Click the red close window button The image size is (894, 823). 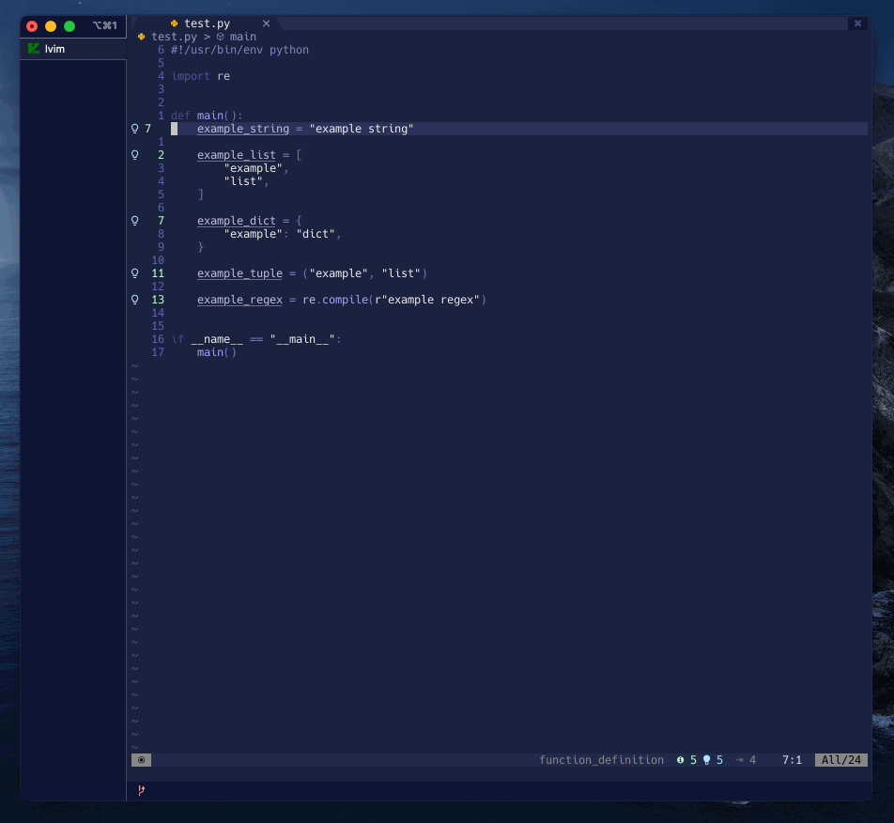32,26
